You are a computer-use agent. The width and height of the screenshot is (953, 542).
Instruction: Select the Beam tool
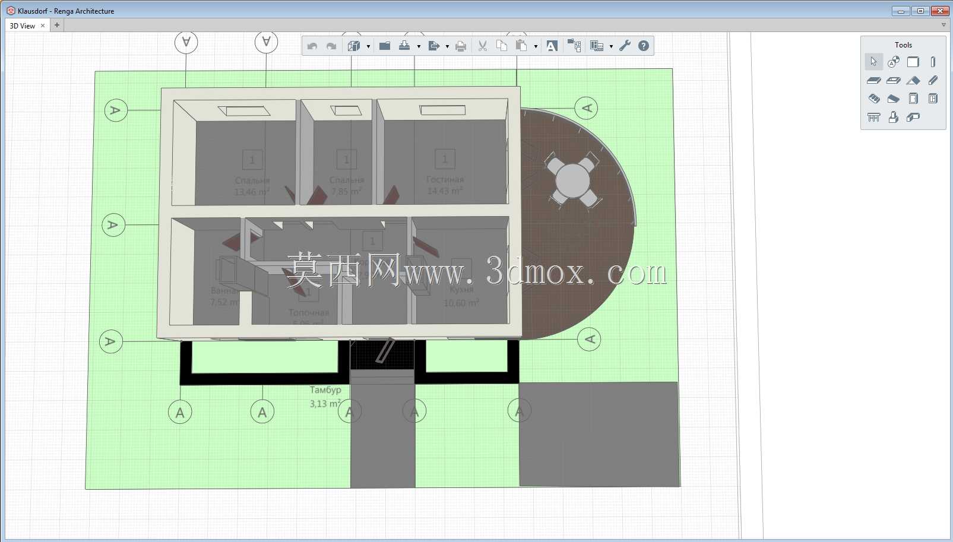click(x=933, y=80)
